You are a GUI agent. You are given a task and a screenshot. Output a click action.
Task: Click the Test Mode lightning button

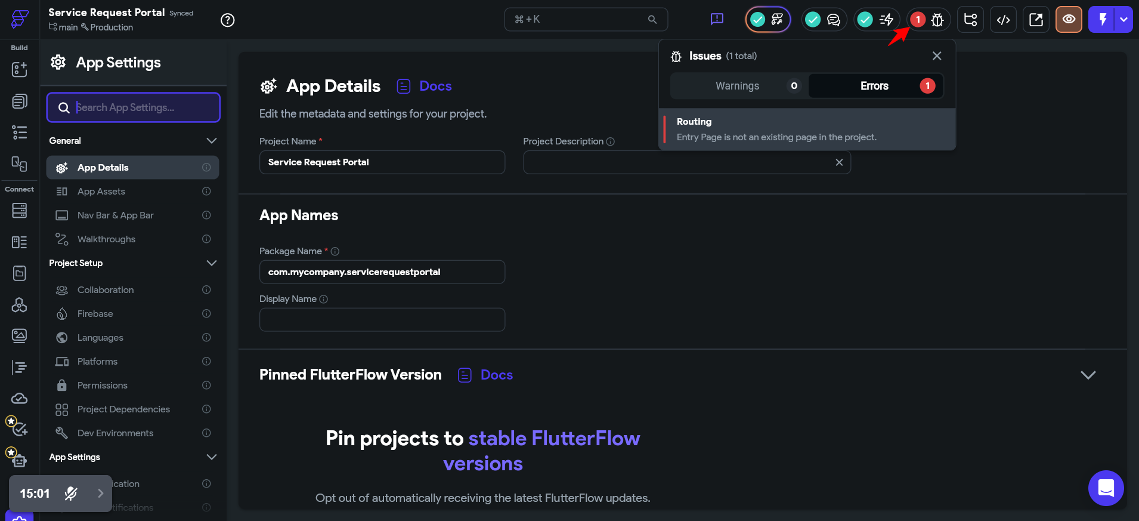[x=1102, y=20]
